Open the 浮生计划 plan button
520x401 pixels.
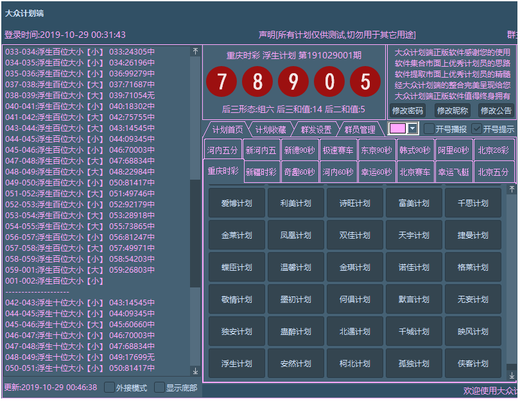tap(236, 364)
